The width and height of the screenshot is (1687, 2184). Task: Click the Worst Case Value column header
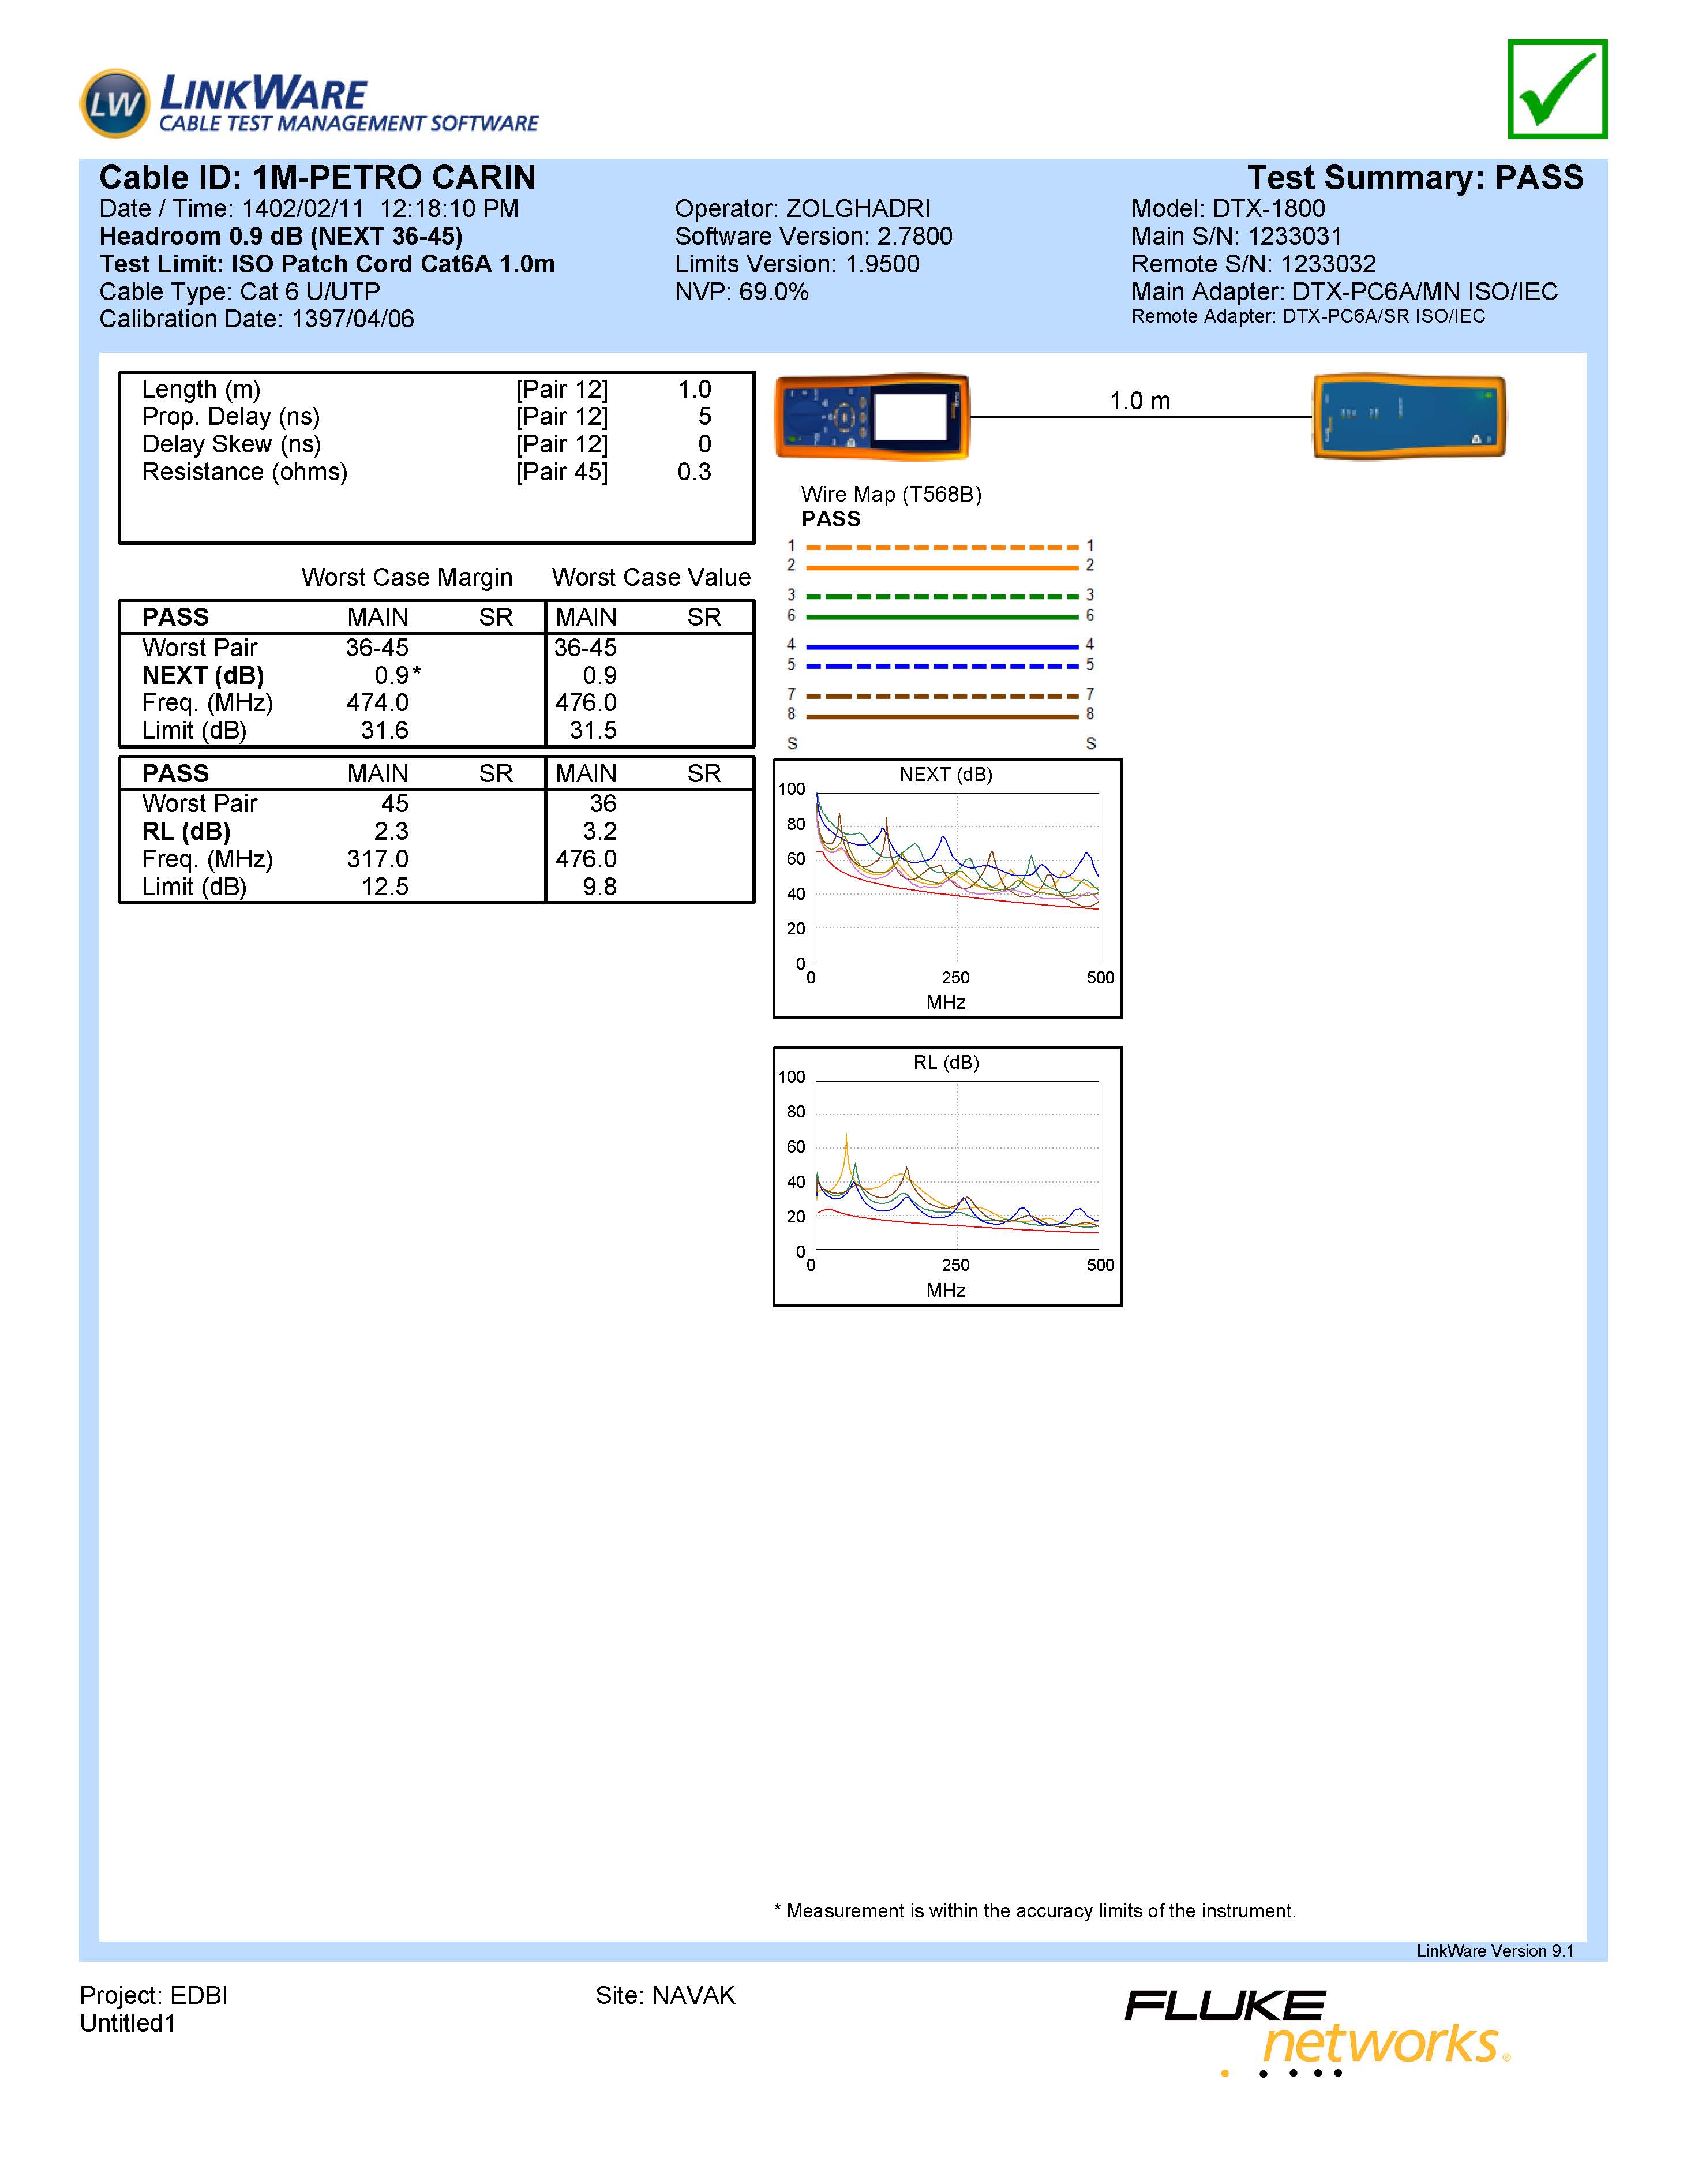[x=651, y=578]
